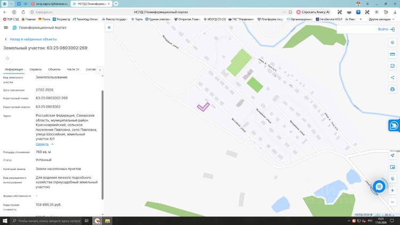The width and height of the screenshot is (400, 225).
Task: Expand more tabs with the plus
Action: pyautogui.click(x=100, y=70)
